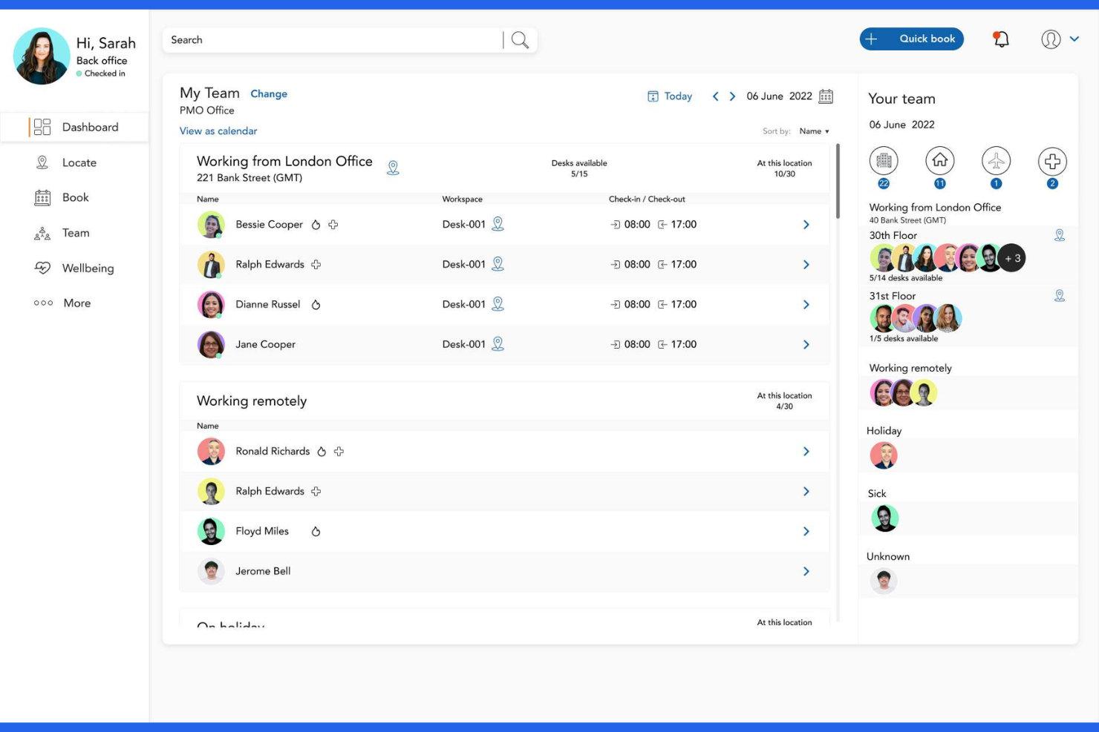1099x732 pixels.
Task: Click the airplane holiday icon in Your team
Action: coord(996,160)
